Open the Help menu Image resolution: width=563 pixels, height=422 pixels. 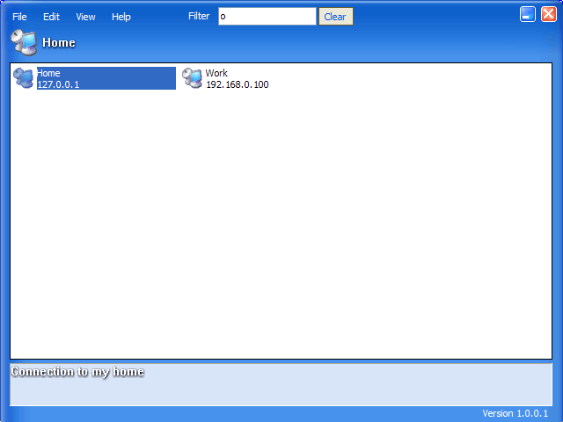pyautogui.click(x=121, y=17)
